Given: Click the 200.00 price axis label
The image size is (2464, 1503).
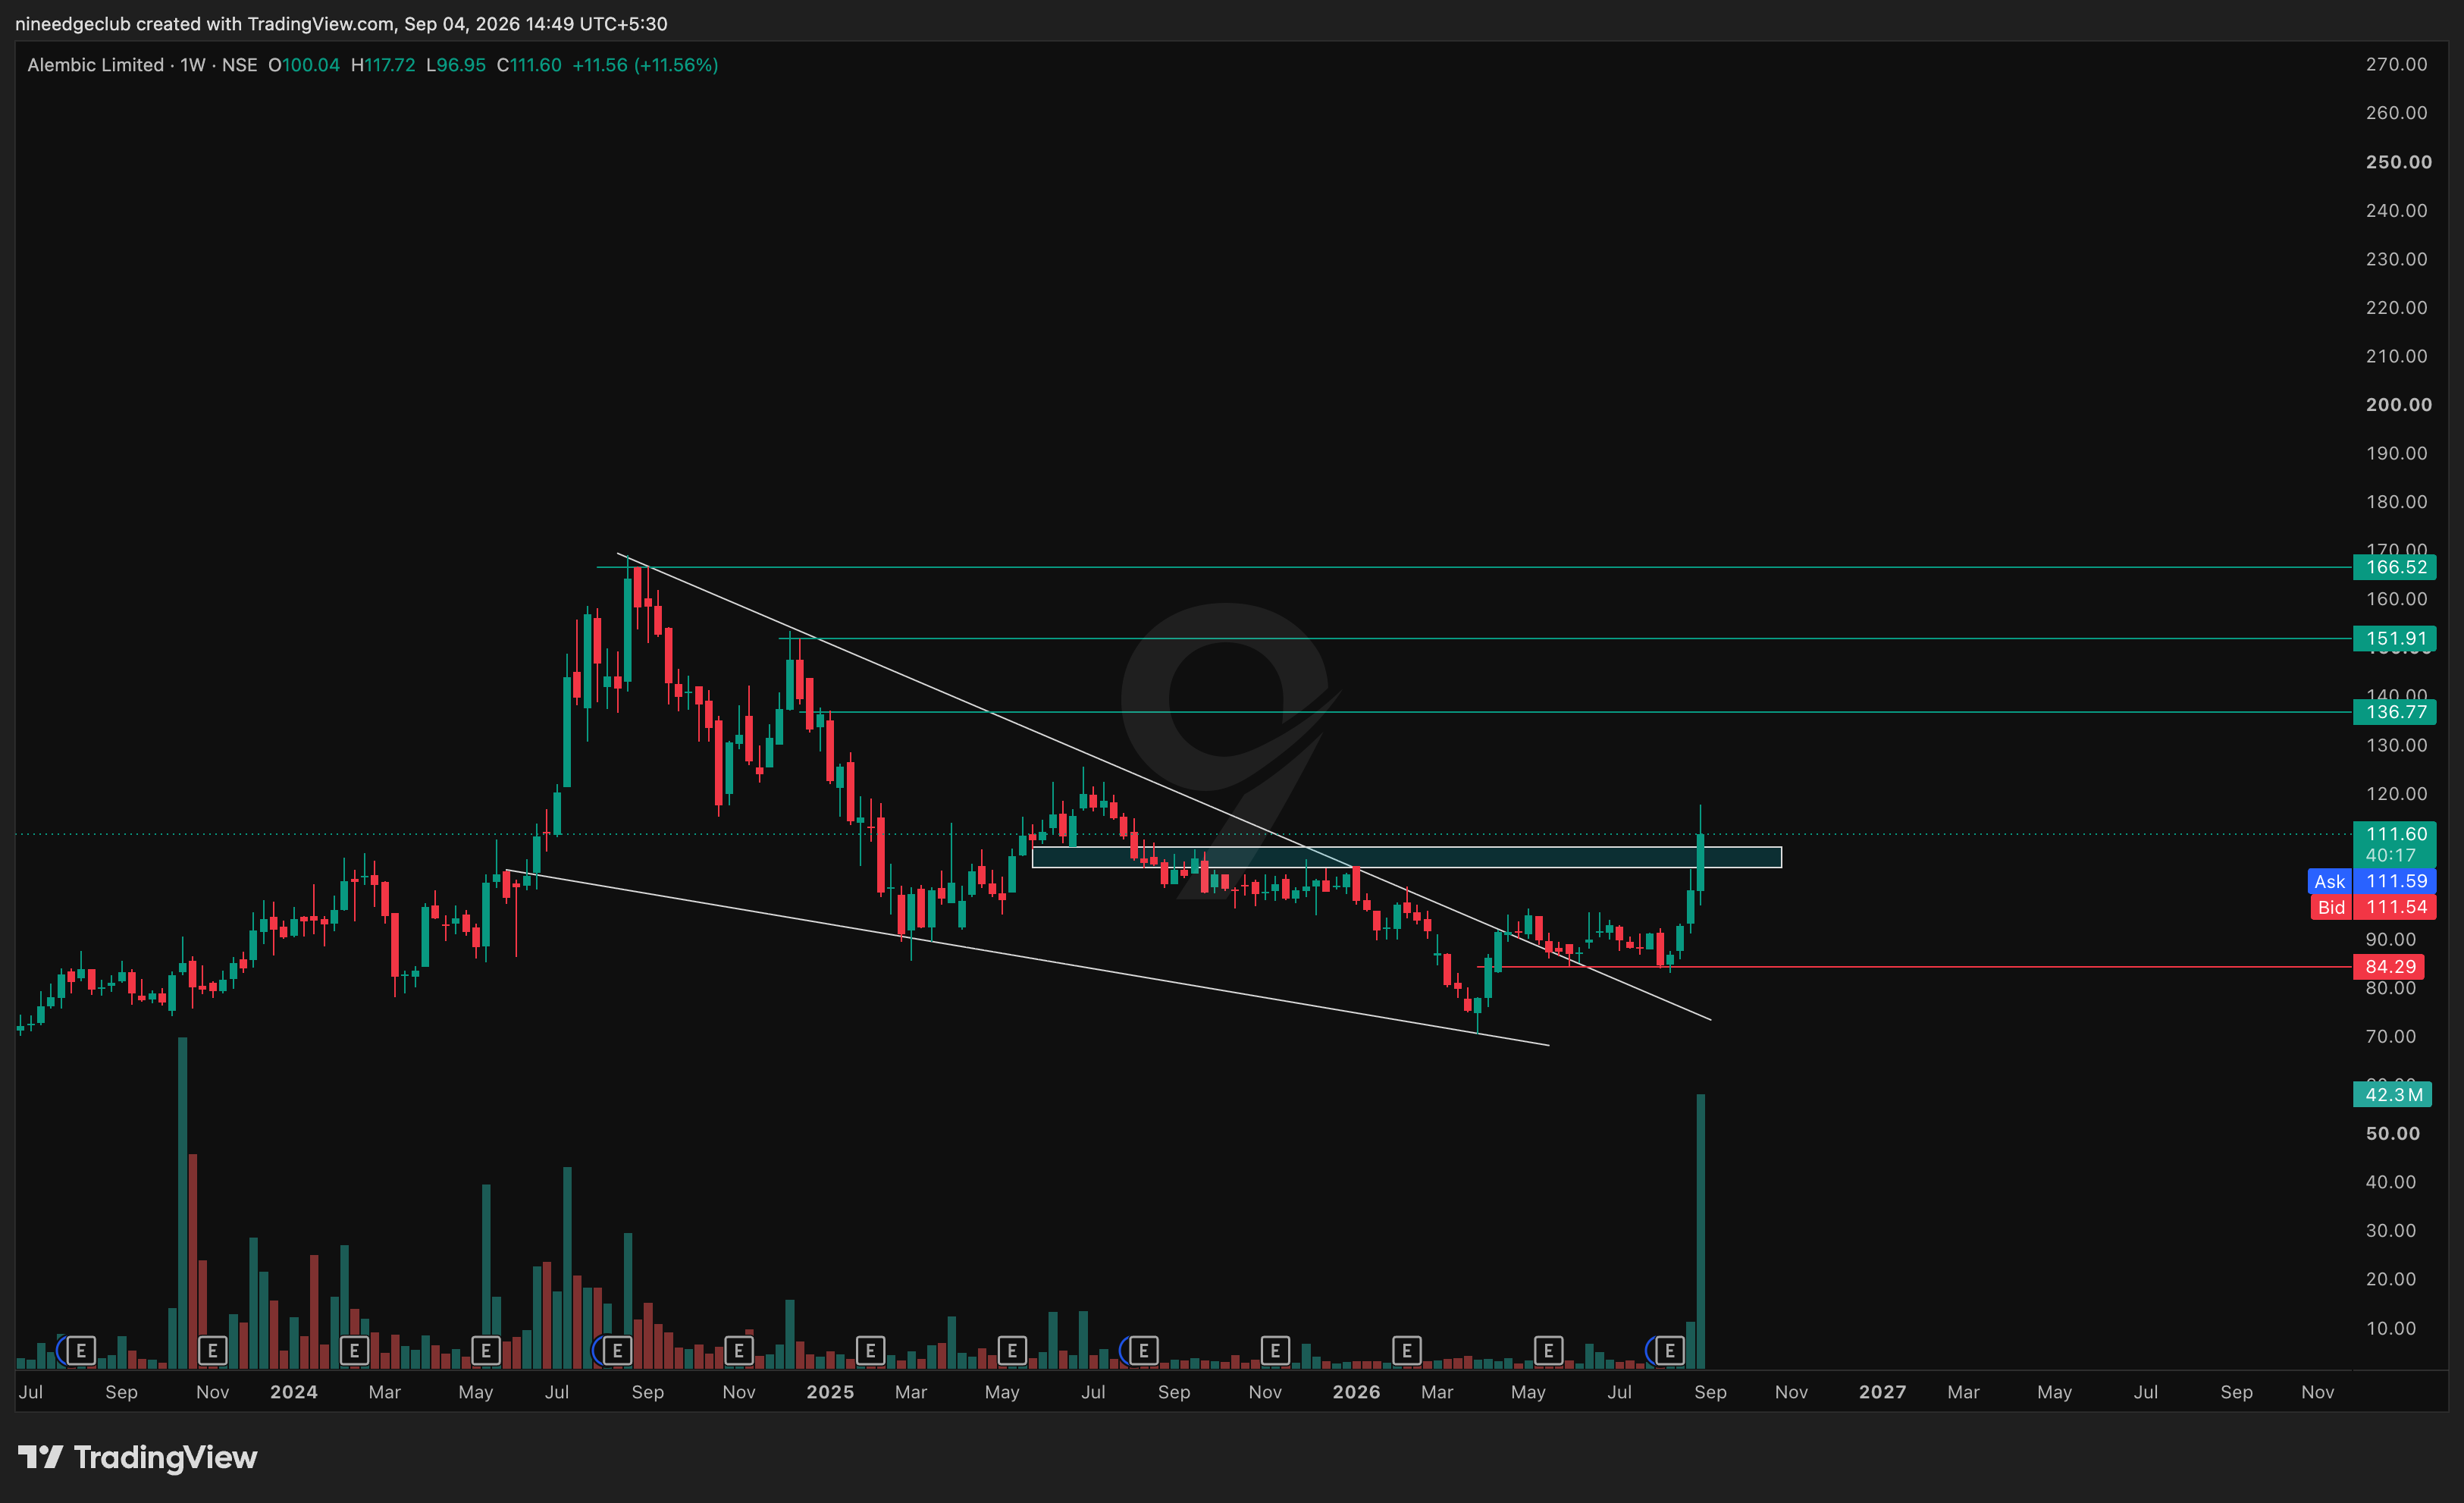Looking at the screenshot, I should [x=2398, y=405].
